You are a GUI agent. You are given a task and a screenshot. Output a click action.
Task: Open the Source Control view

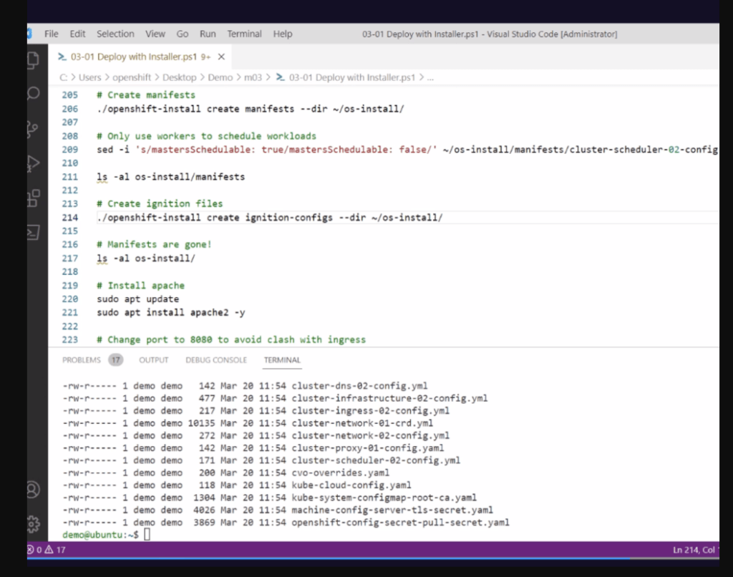click(x=33, y=129)
